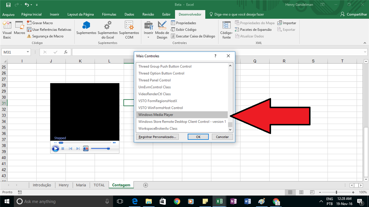Open the Macros list
369x207 pixels.
pyautogui.click(x=19, y=28)
